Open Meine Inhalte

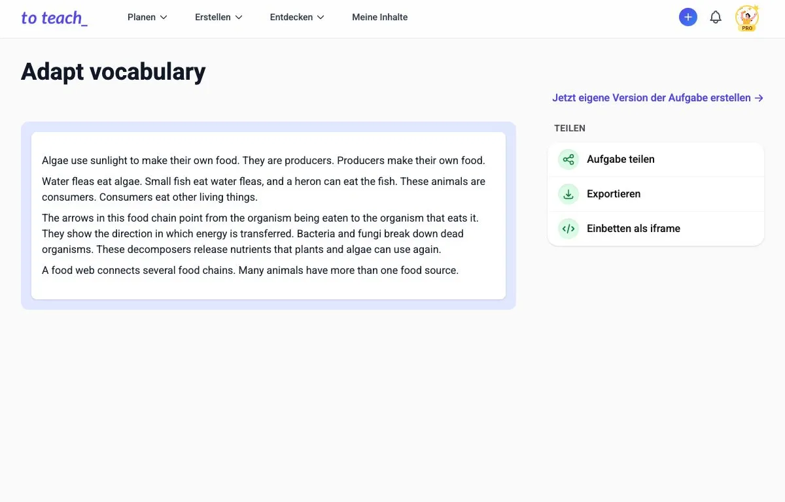click(x=379, y=17)
